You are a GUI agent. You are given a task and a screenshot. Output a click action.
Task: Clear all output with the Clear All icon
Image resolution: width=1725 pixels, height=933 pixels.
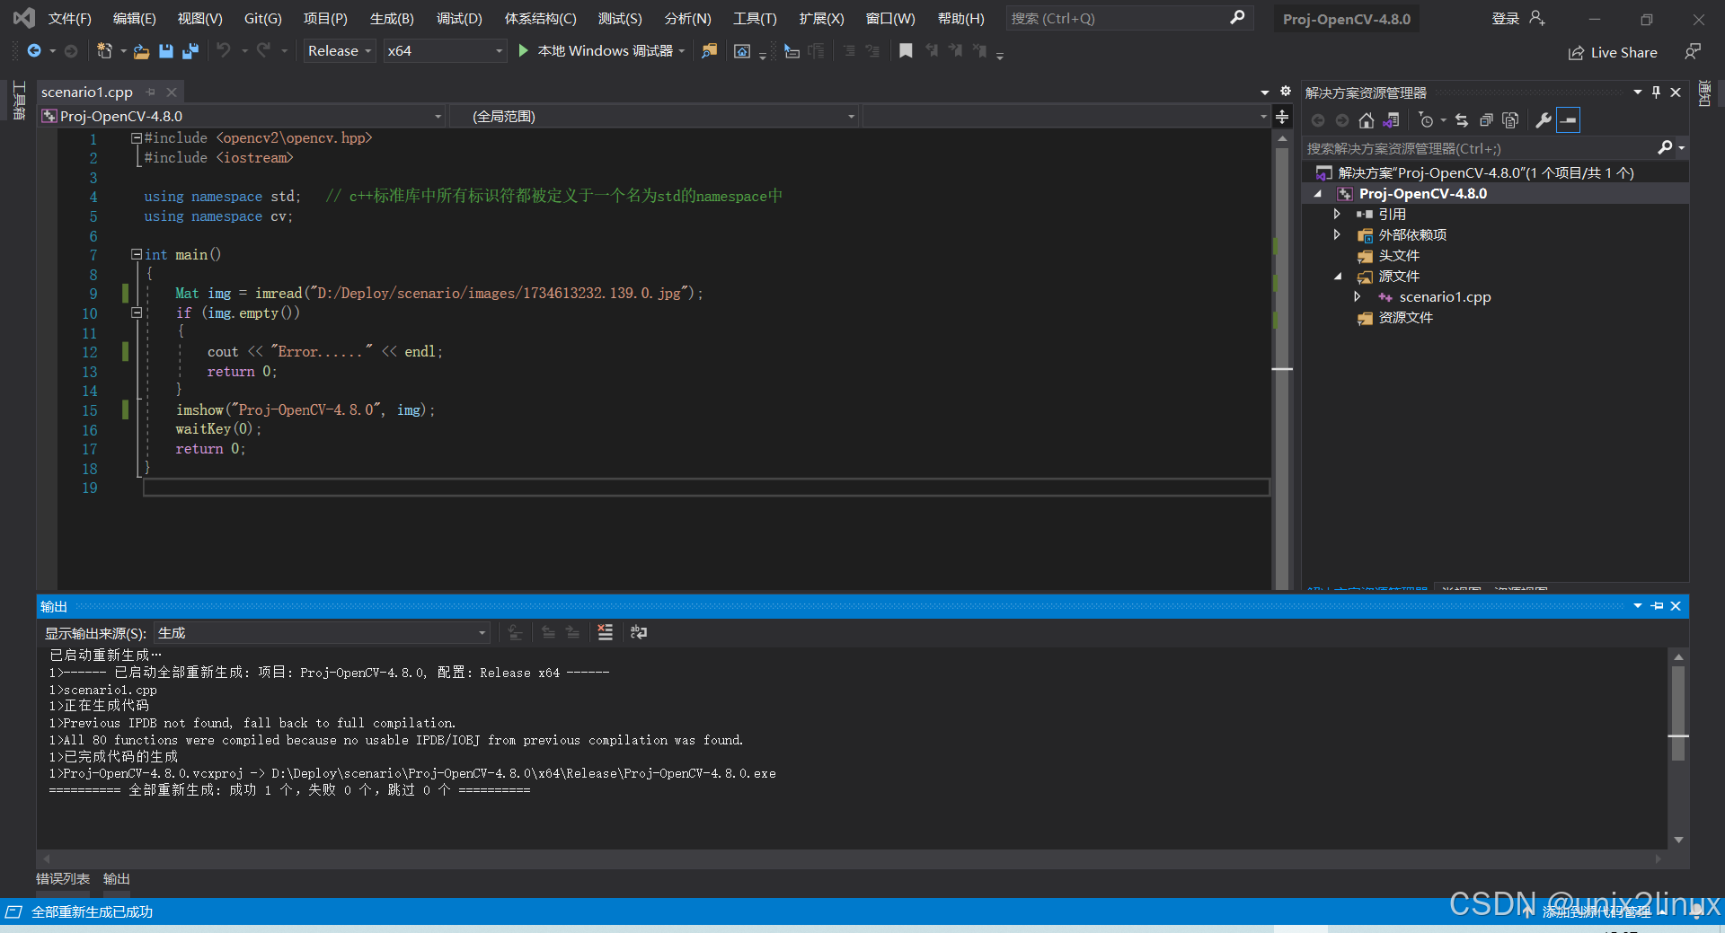606,633
